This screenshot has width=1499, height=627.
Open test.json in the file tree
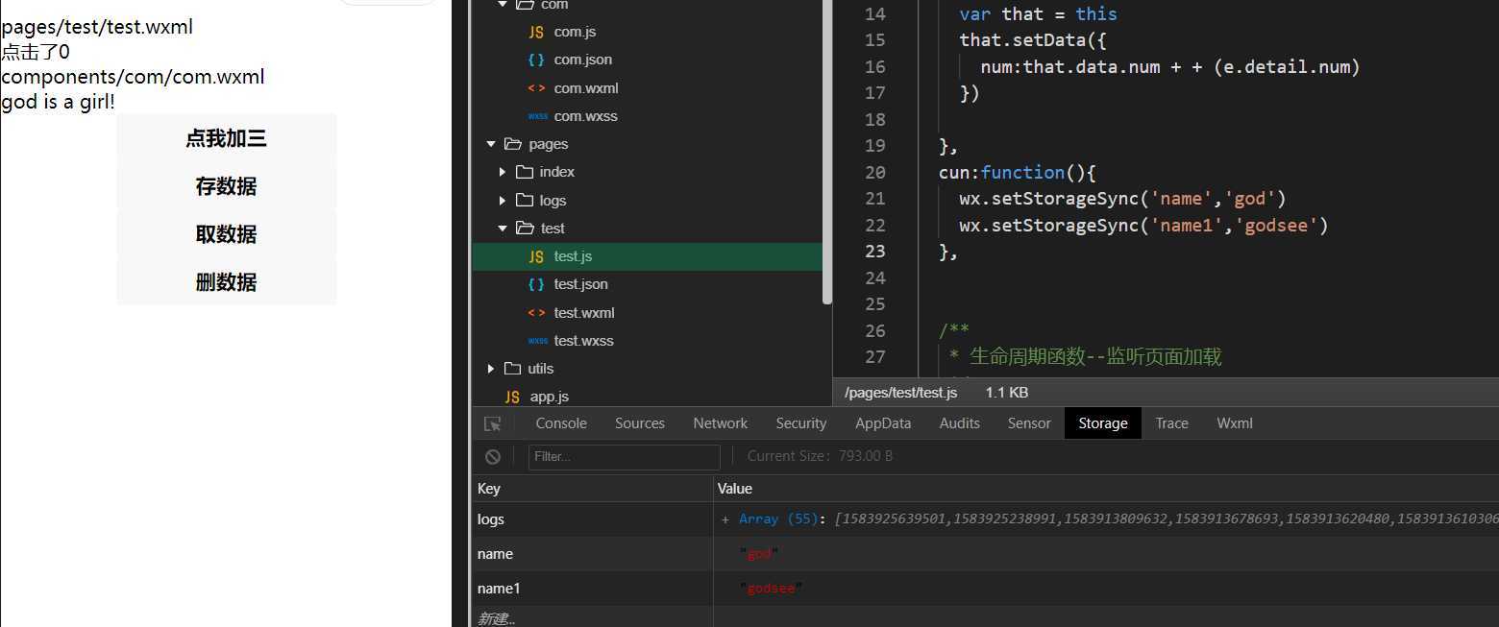pos(580,284)
